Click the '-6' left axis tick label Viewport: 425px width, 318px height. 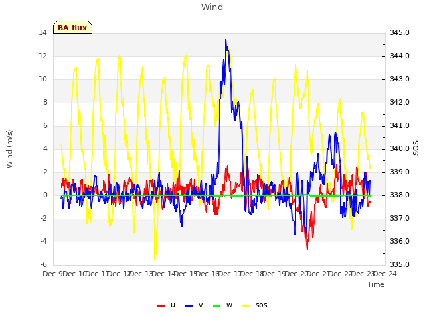[44, 265]
